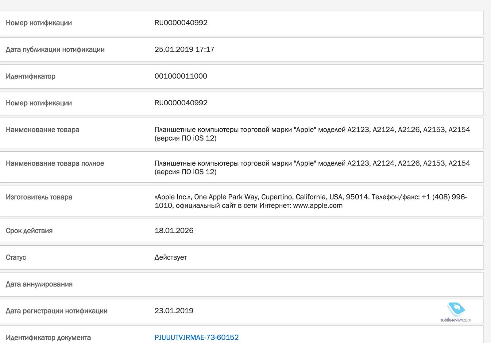Click the 'Дата регистрации нотификации' label
The width and height of the screenshot is (491, 343).
click(x=57, y=311)
